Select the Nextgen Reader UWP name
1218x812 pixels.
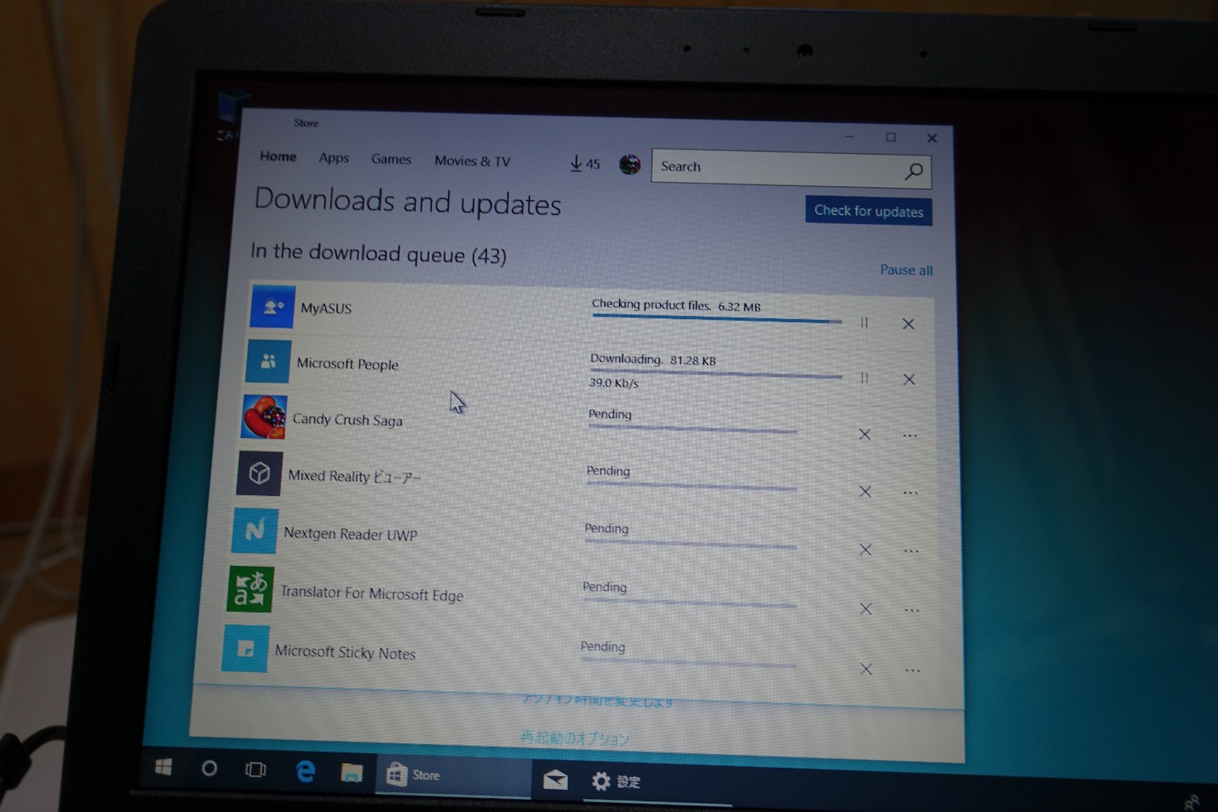click(350, 534)
